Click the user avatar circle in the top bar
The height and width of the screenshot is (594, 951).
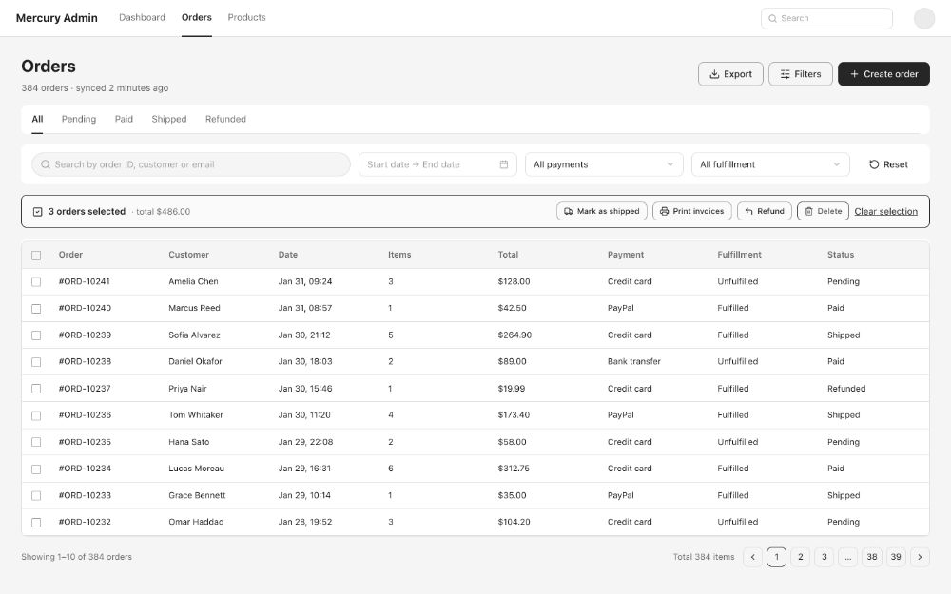click(x=923, y=18)
